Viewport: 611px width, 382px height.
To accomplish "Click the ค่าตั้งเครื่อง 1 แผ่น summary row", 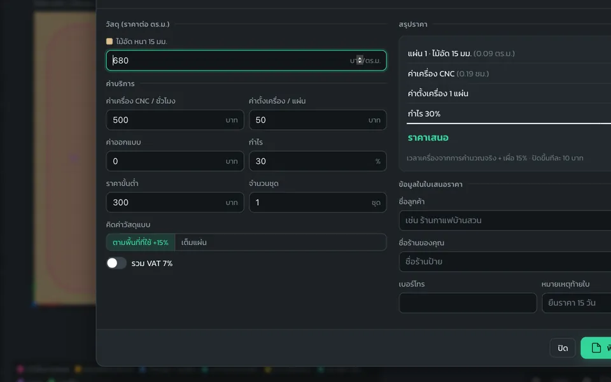I will (x=509, y=94).
